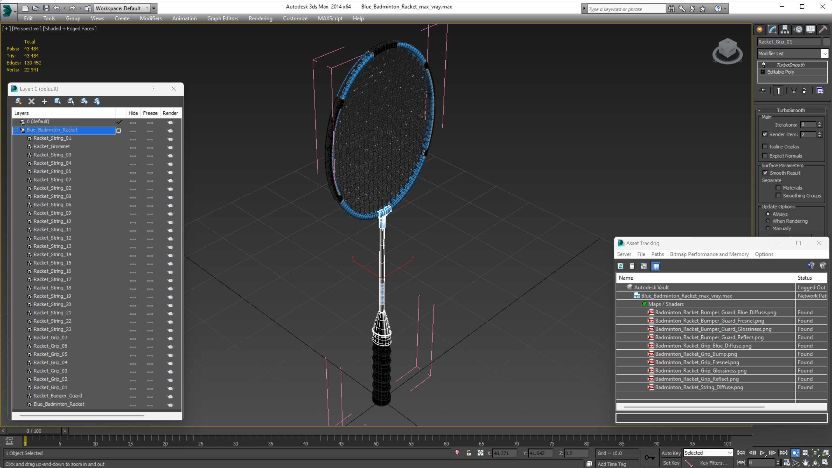Open the Workspace: Default dropdown
This screenshot has height=468, width=832.
122,8
